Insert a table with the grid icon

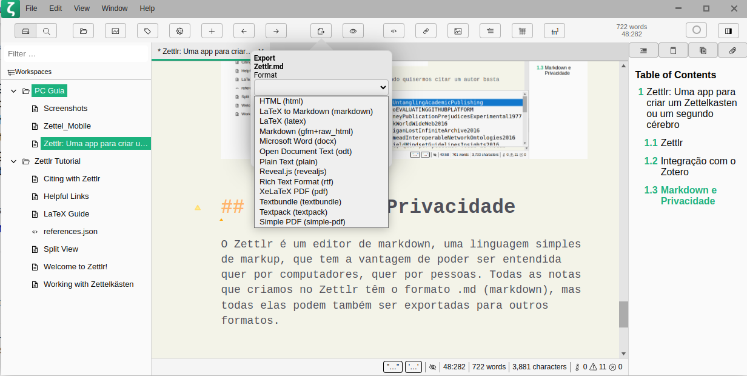pos(522,30)
